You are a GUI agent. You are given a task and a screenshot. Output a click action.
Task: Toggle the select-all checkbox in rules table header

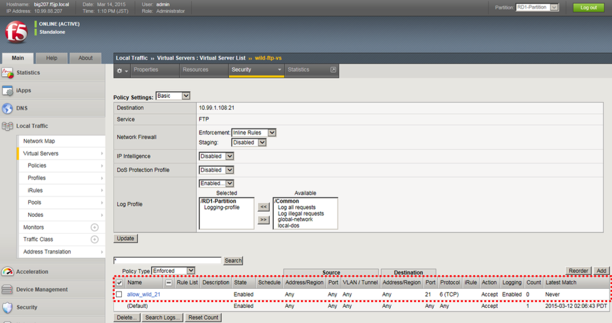tap(120, 283)
